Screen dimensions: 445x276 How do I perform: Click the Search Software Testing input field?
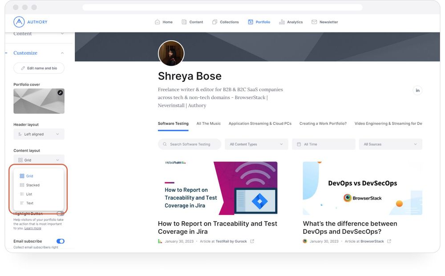coord(189,144)
